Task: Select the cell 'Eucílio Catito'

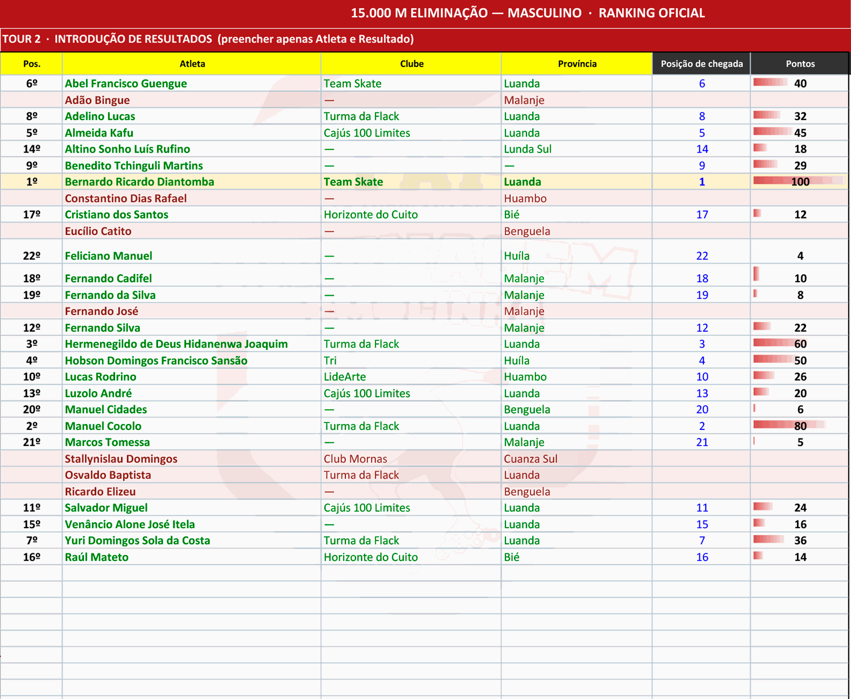Action: point(192,231)
